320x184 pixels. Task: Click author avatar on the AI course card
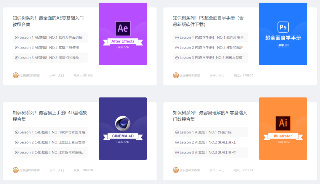[176, 170]
